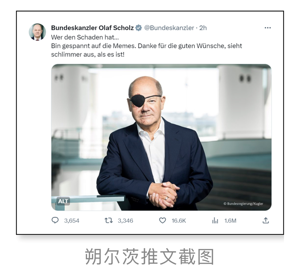Like the tweet with heart icon
300x277 pixels.
pyautogui.click(x=162, y=220)
